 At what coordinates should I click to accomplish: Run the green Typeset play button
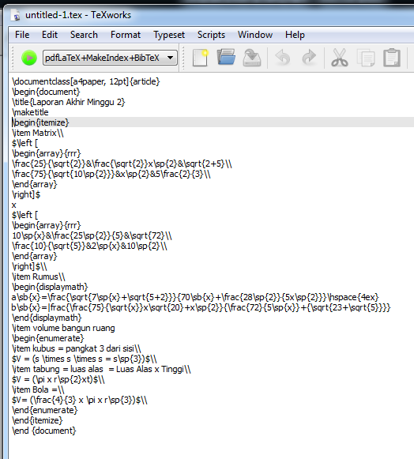[x=29, y=58]
